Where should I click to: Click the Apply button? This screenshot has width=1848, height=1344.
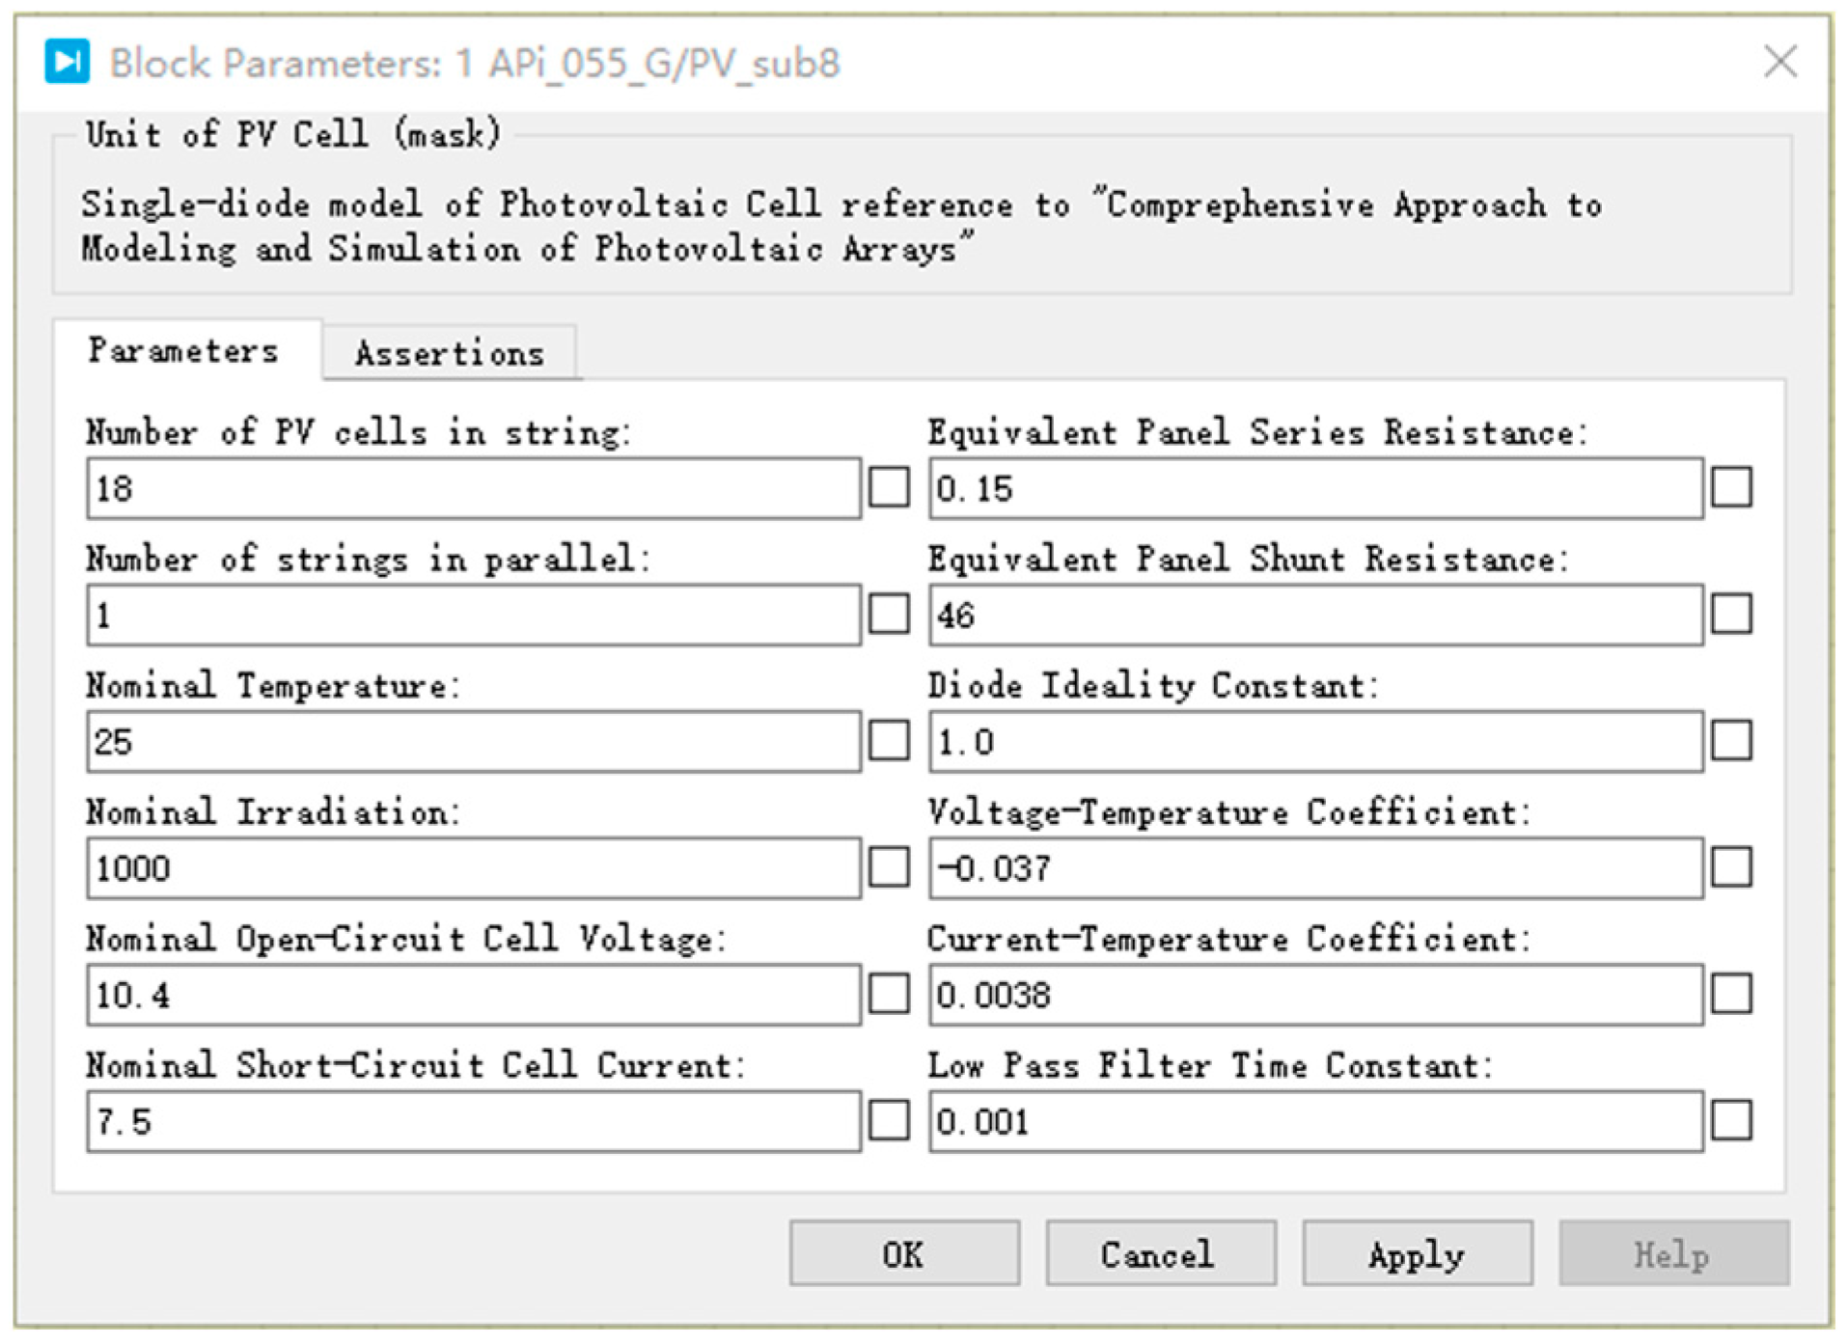point(1416,1253)
